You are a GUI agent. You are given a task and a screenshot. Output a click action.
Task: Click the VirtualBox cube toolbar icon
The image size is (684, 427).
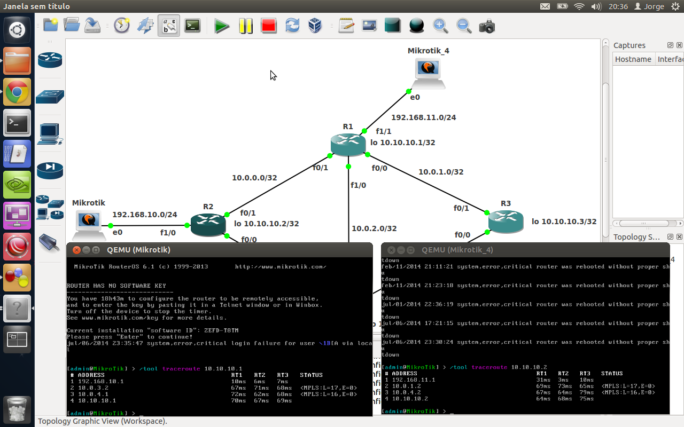tap(315, 25)
